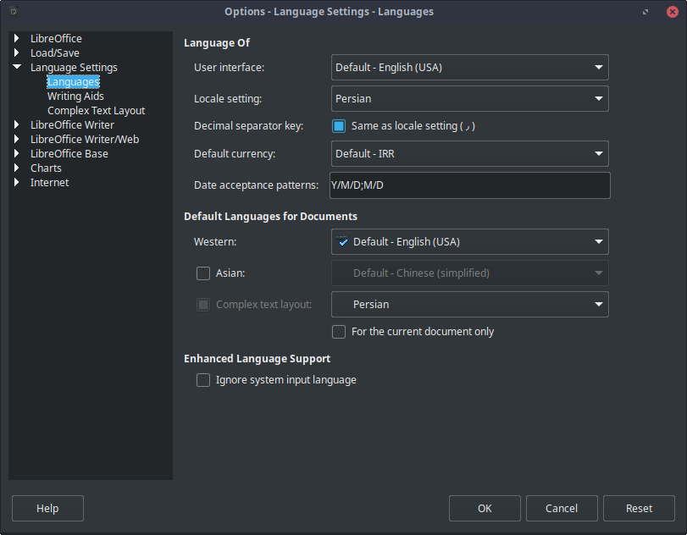Expand the LibreOffice Writer tree arrow
The width and height of the screenshot is (687, 535).
pyautogui.click(x=17, y=125)
